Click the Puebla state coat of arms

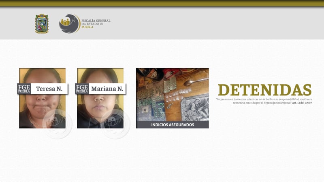(42, 23)
